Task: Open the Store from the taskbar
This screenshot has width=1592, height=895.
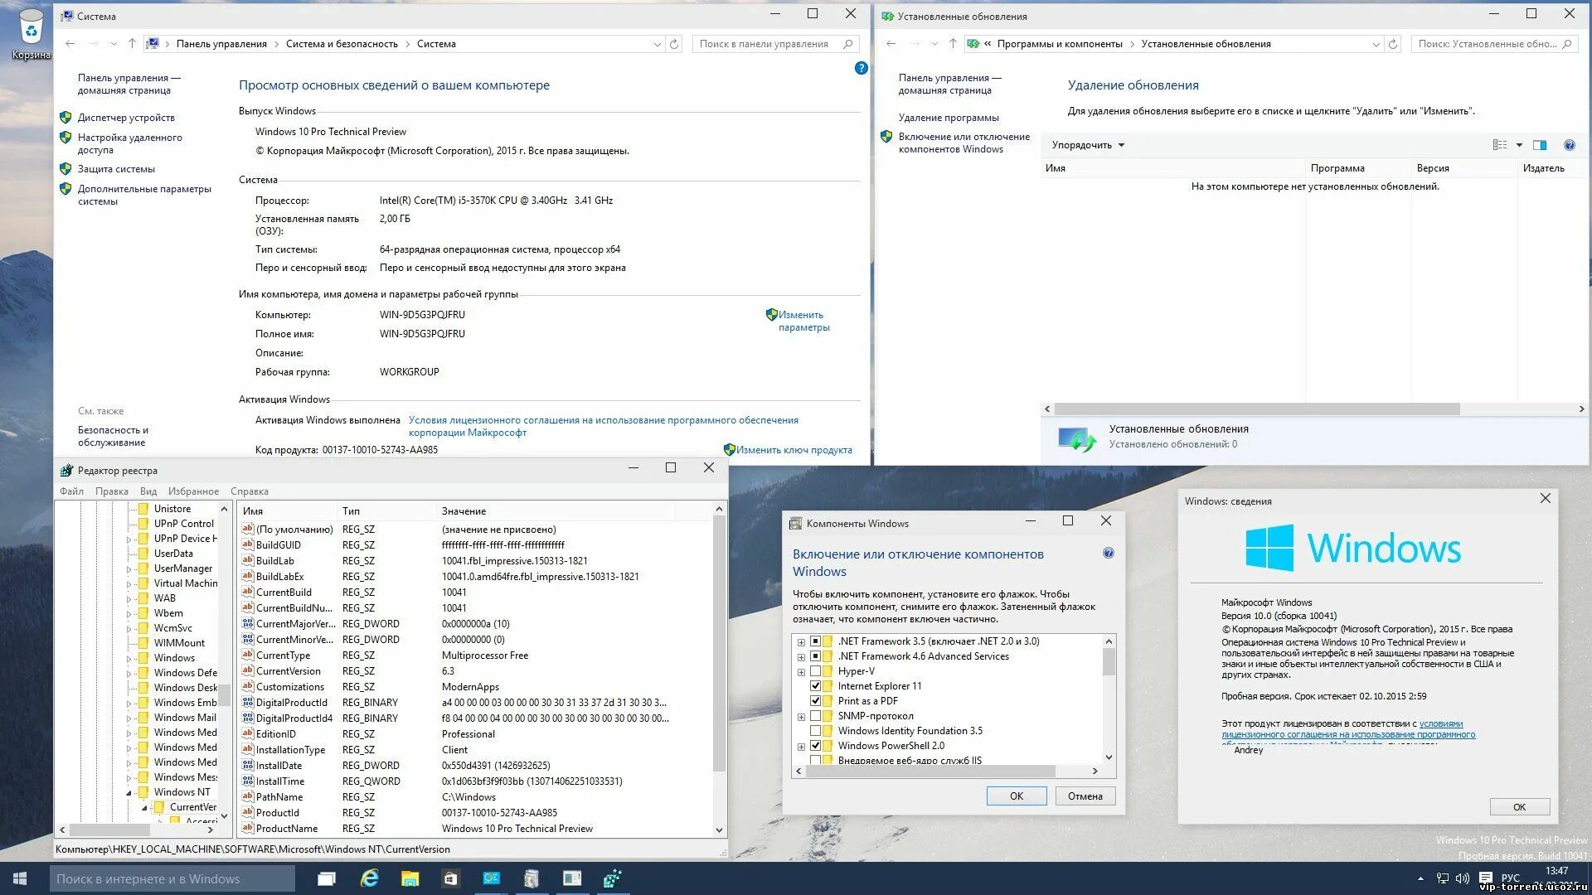Action: (450, 878)
